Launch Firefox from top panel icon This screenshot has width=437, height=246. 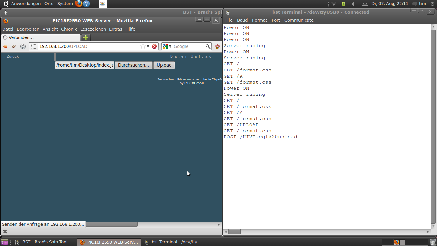point(78,4)
